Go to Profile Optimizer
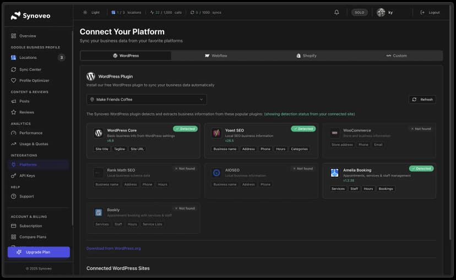 pyautogui.click(x=34, y=80)
